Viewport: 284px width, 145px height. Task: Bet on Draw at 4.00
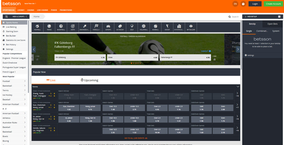pyautogui.click(x=133, y=57)
